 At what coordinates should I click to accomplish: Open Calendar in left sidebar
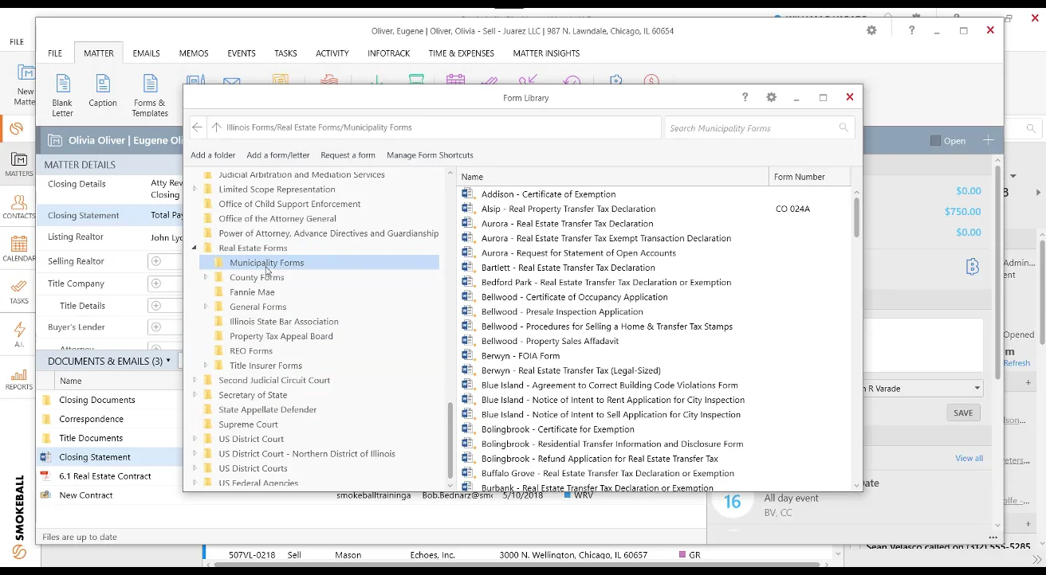coord(19,248)
